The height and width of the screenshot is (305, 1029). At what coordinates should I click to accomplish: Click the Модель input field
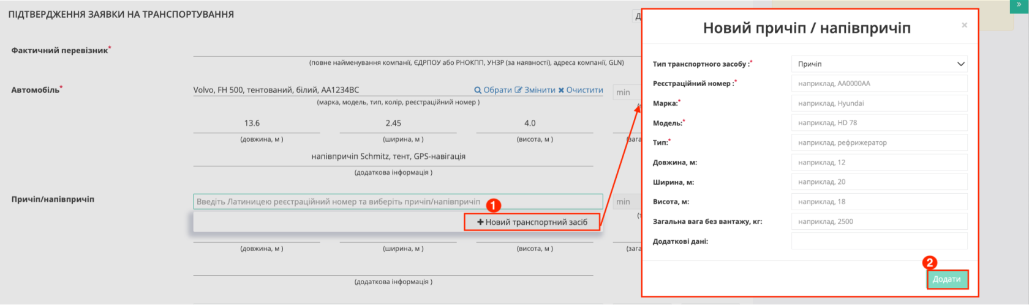[x=879, y=123]
